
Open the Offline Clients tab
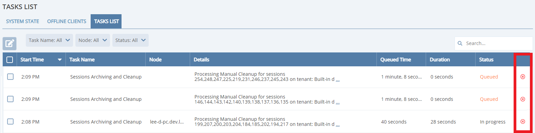[x=67, y=21]
